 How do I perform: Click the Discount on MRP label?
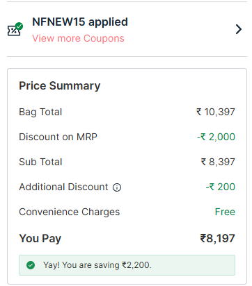click(58, 137)
